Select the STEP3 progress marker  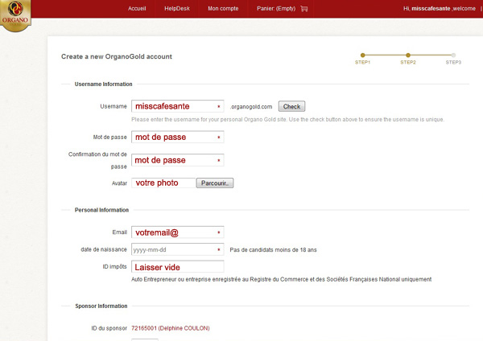click(453, 55)
